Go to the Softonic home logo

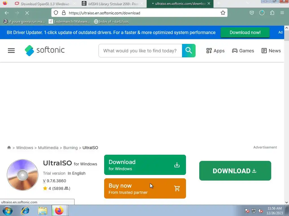click(45, 50)
